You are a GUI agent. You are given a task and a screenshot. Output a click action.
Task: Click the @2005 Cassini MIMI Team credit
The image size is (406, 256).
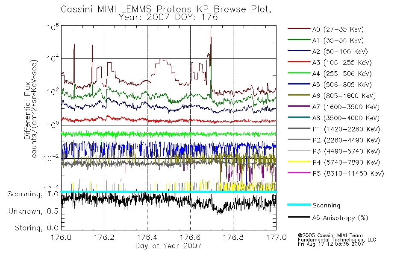[x=330, y=236]
